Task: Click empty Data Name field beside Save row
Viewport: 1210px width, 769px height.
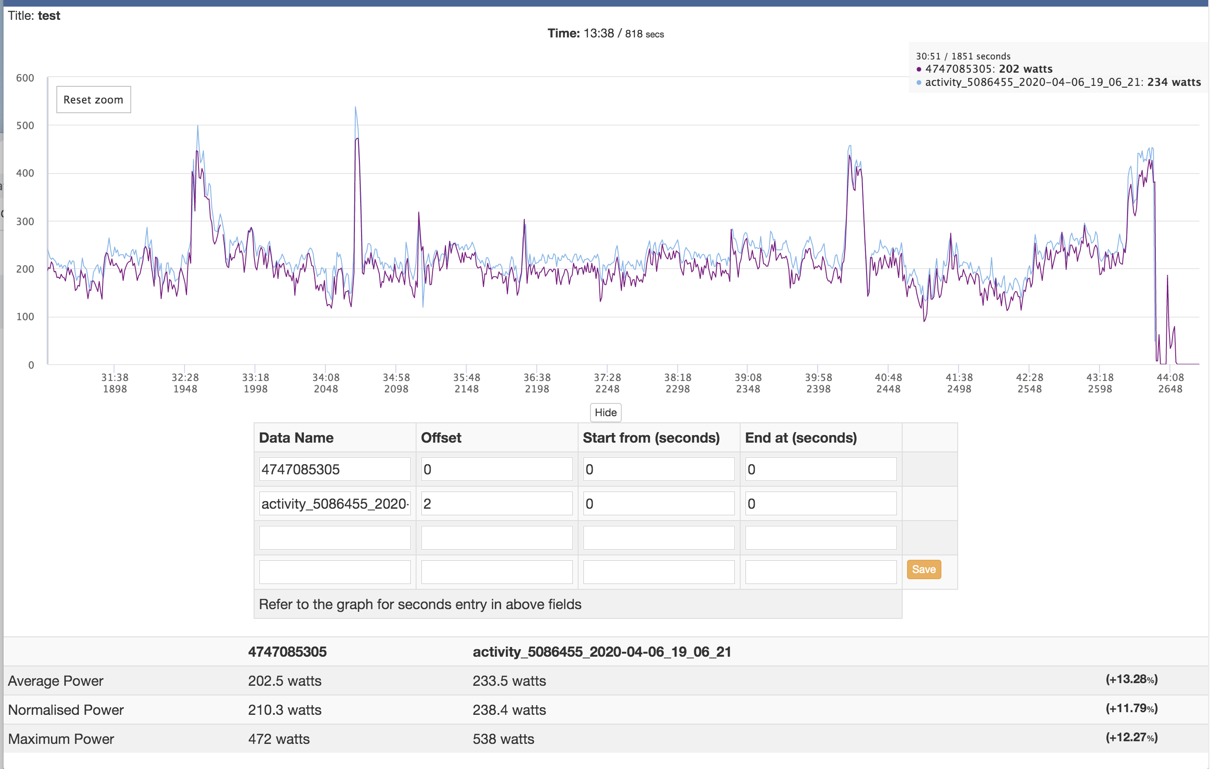Action: click(335, 572)
